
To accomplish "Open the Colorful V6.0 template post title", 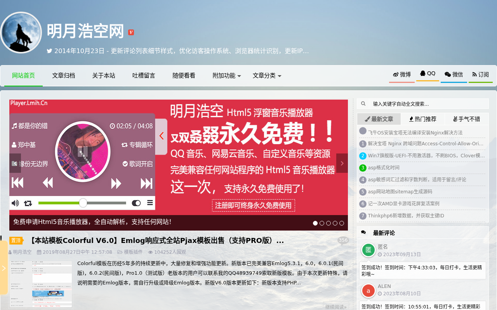I will coord(156,241).
